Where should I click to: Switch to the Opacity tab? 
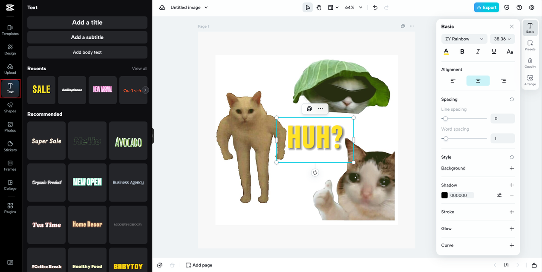[530, 63]
